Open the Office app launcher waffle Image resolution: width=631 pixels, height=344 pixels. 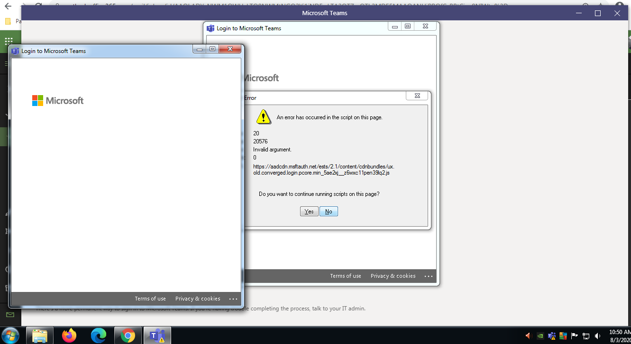click(9, 41)
